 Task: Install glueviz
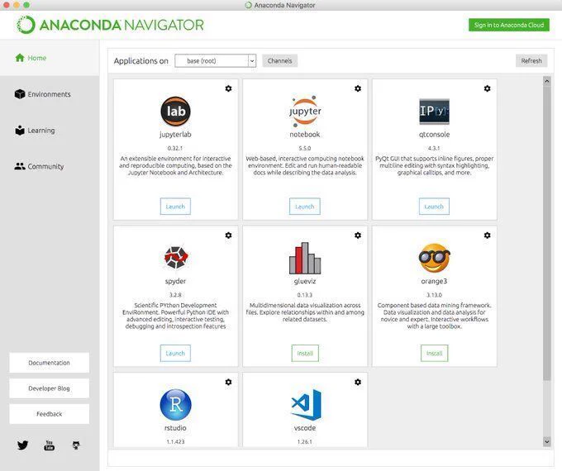(305, 353)
